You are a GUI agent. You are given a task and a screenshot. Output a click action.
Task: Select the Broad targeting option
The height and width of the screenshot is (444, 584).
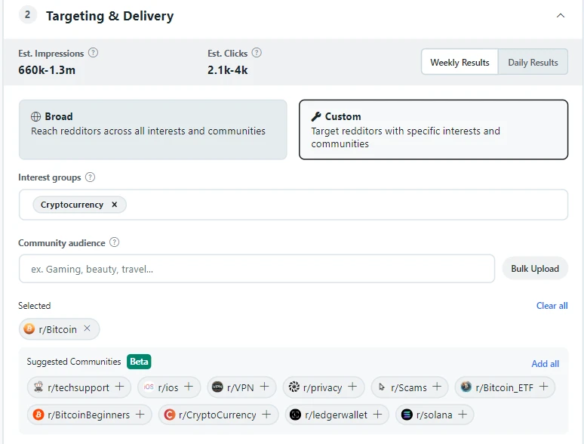point(152,129)
